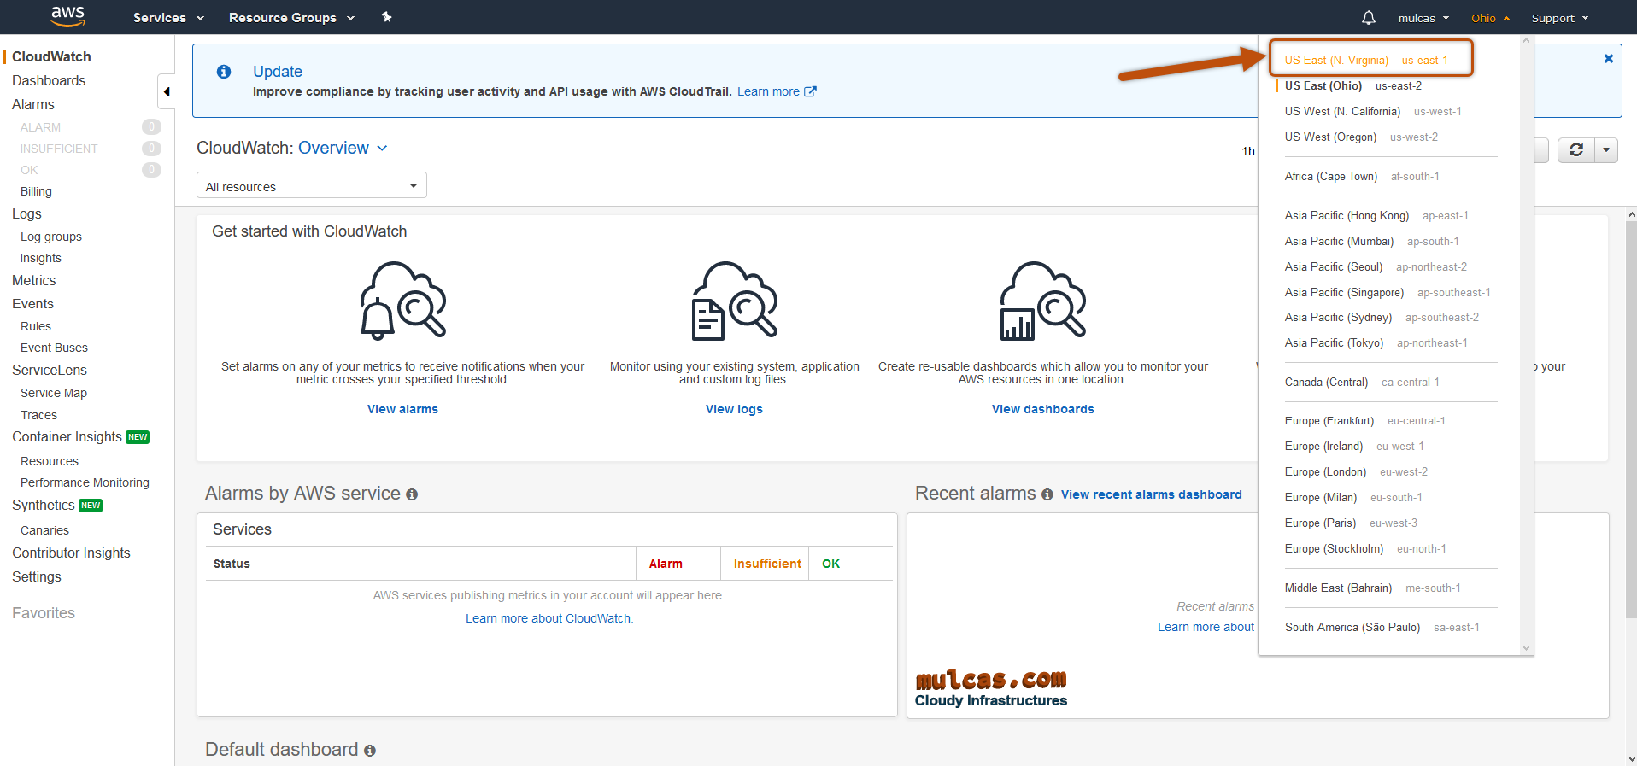Click the View alarms link
The width and height of the screenshot is (1637, 766).
click(402, 409)
